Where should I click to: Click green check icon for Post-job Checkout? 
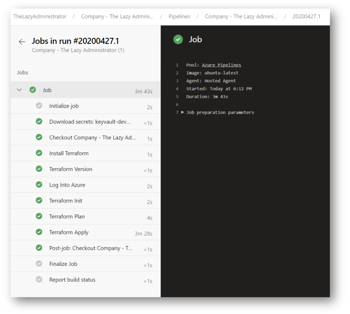pyautogui.click(x=39, y=248)
